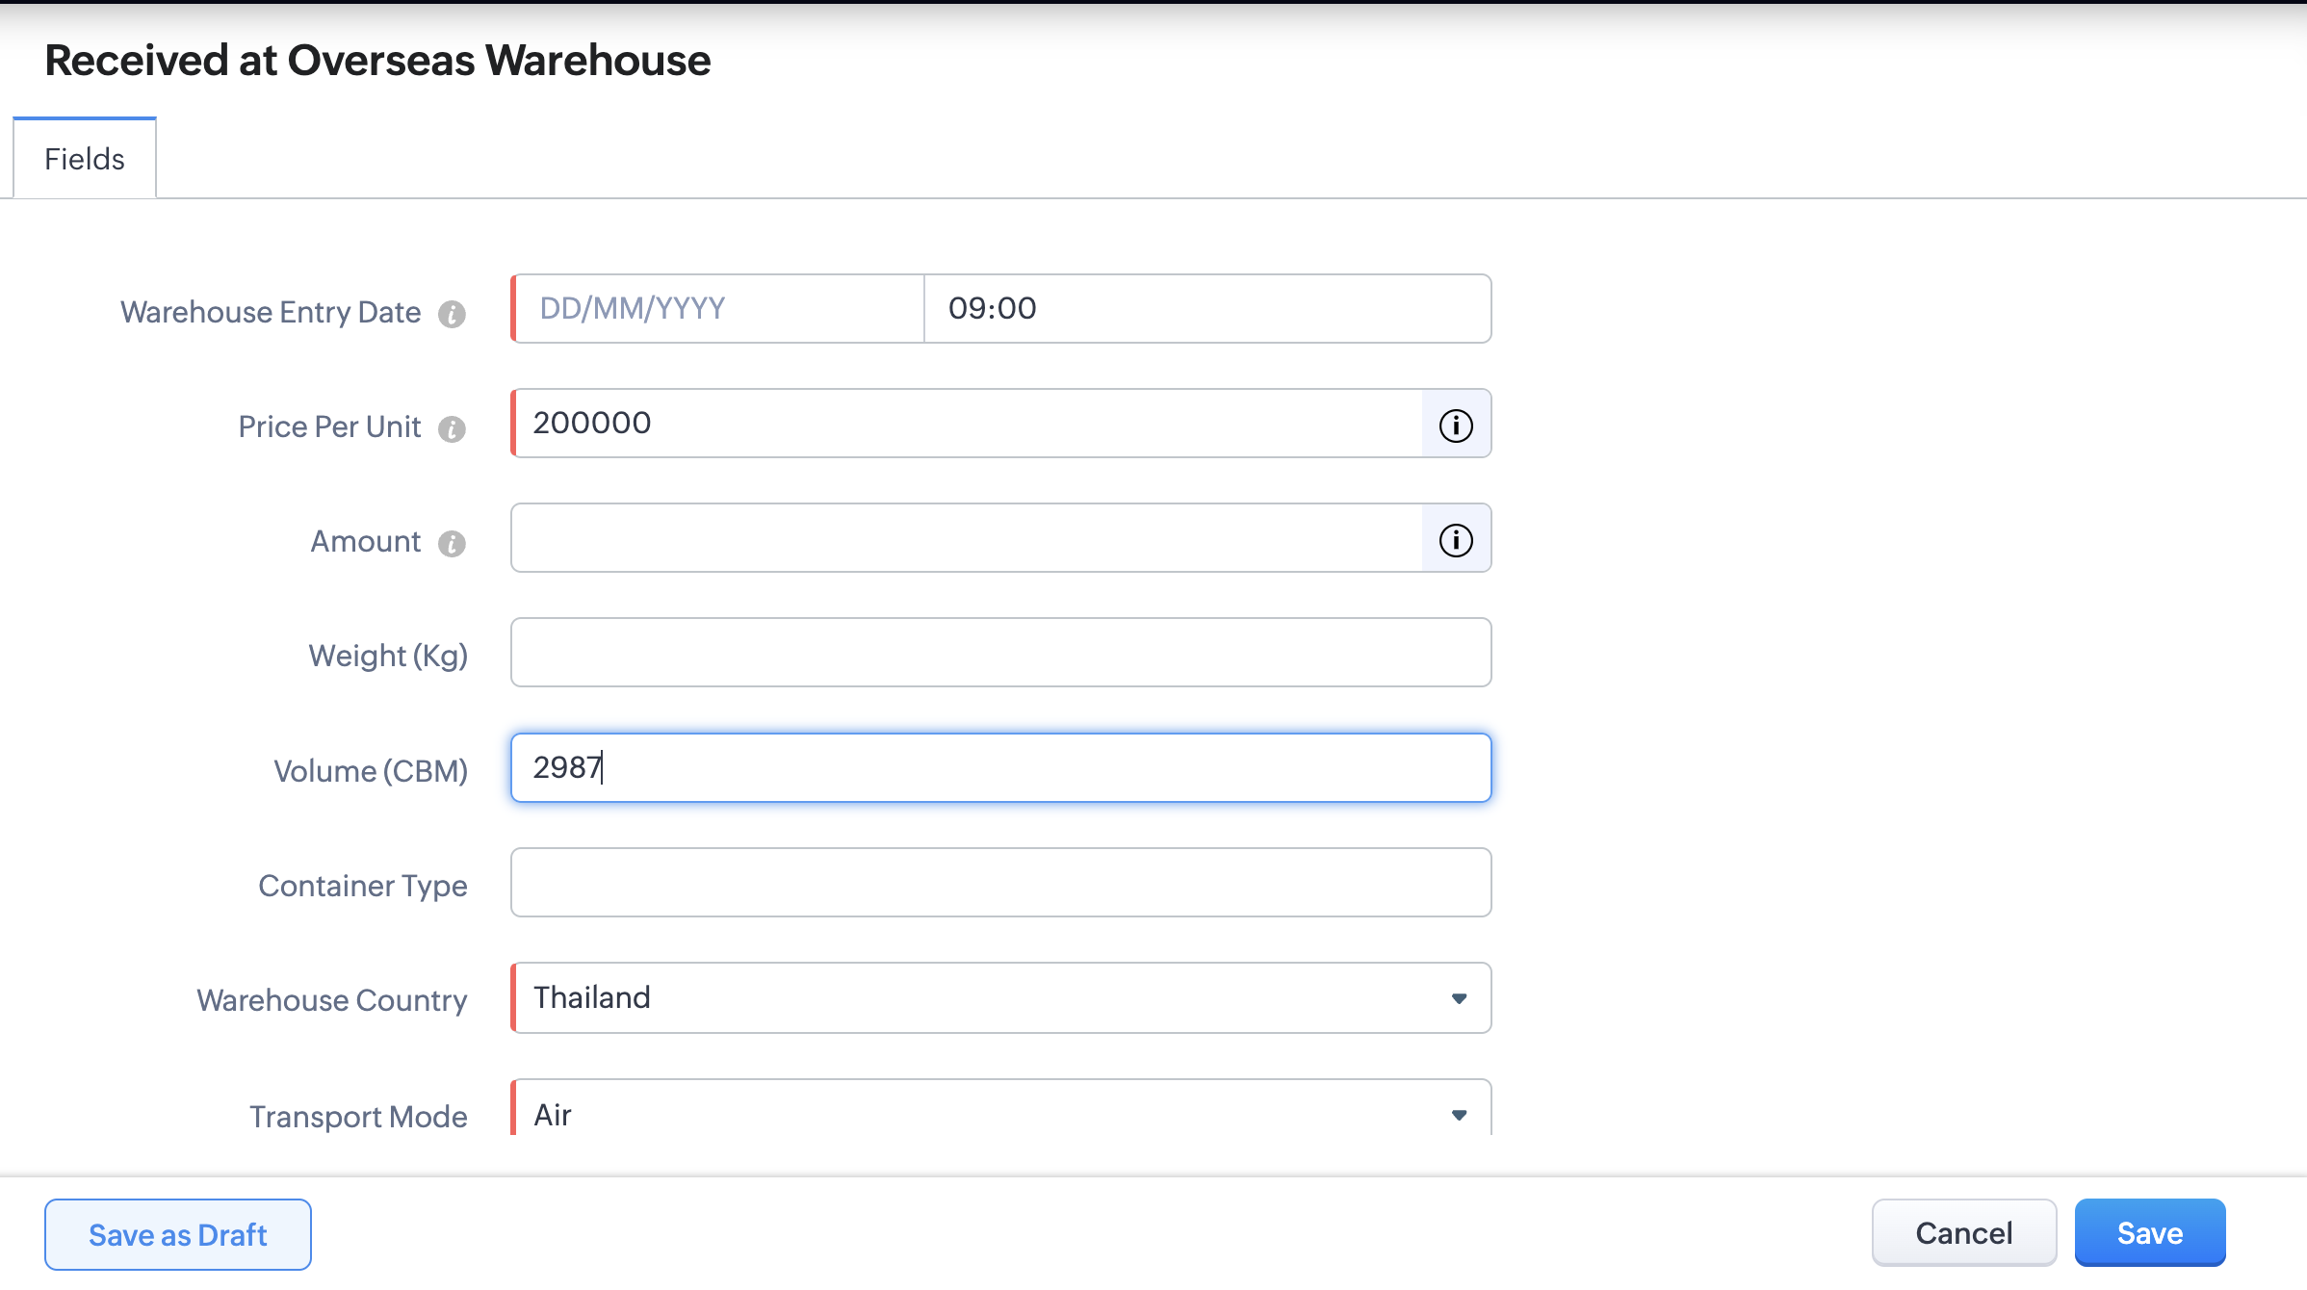Click the empty Amount input field
Viewport: 2307px width, 1290px height.
point(967,538)
